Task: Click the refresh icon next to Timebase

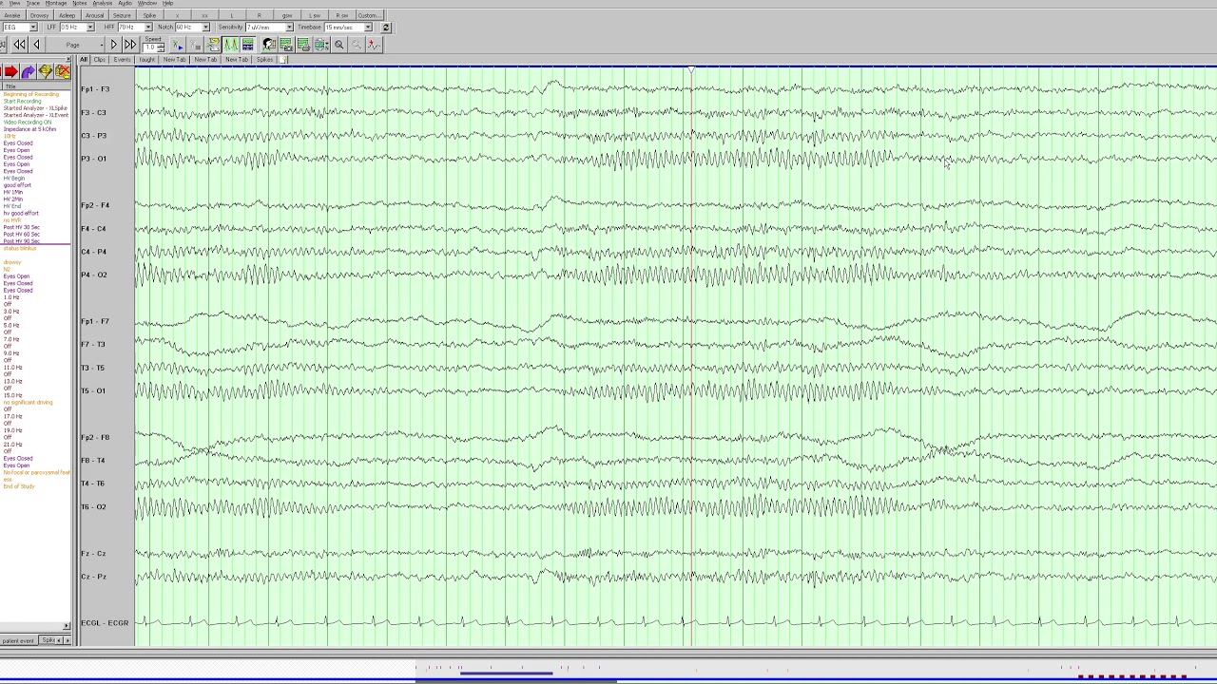Action: tap(386, 28)
